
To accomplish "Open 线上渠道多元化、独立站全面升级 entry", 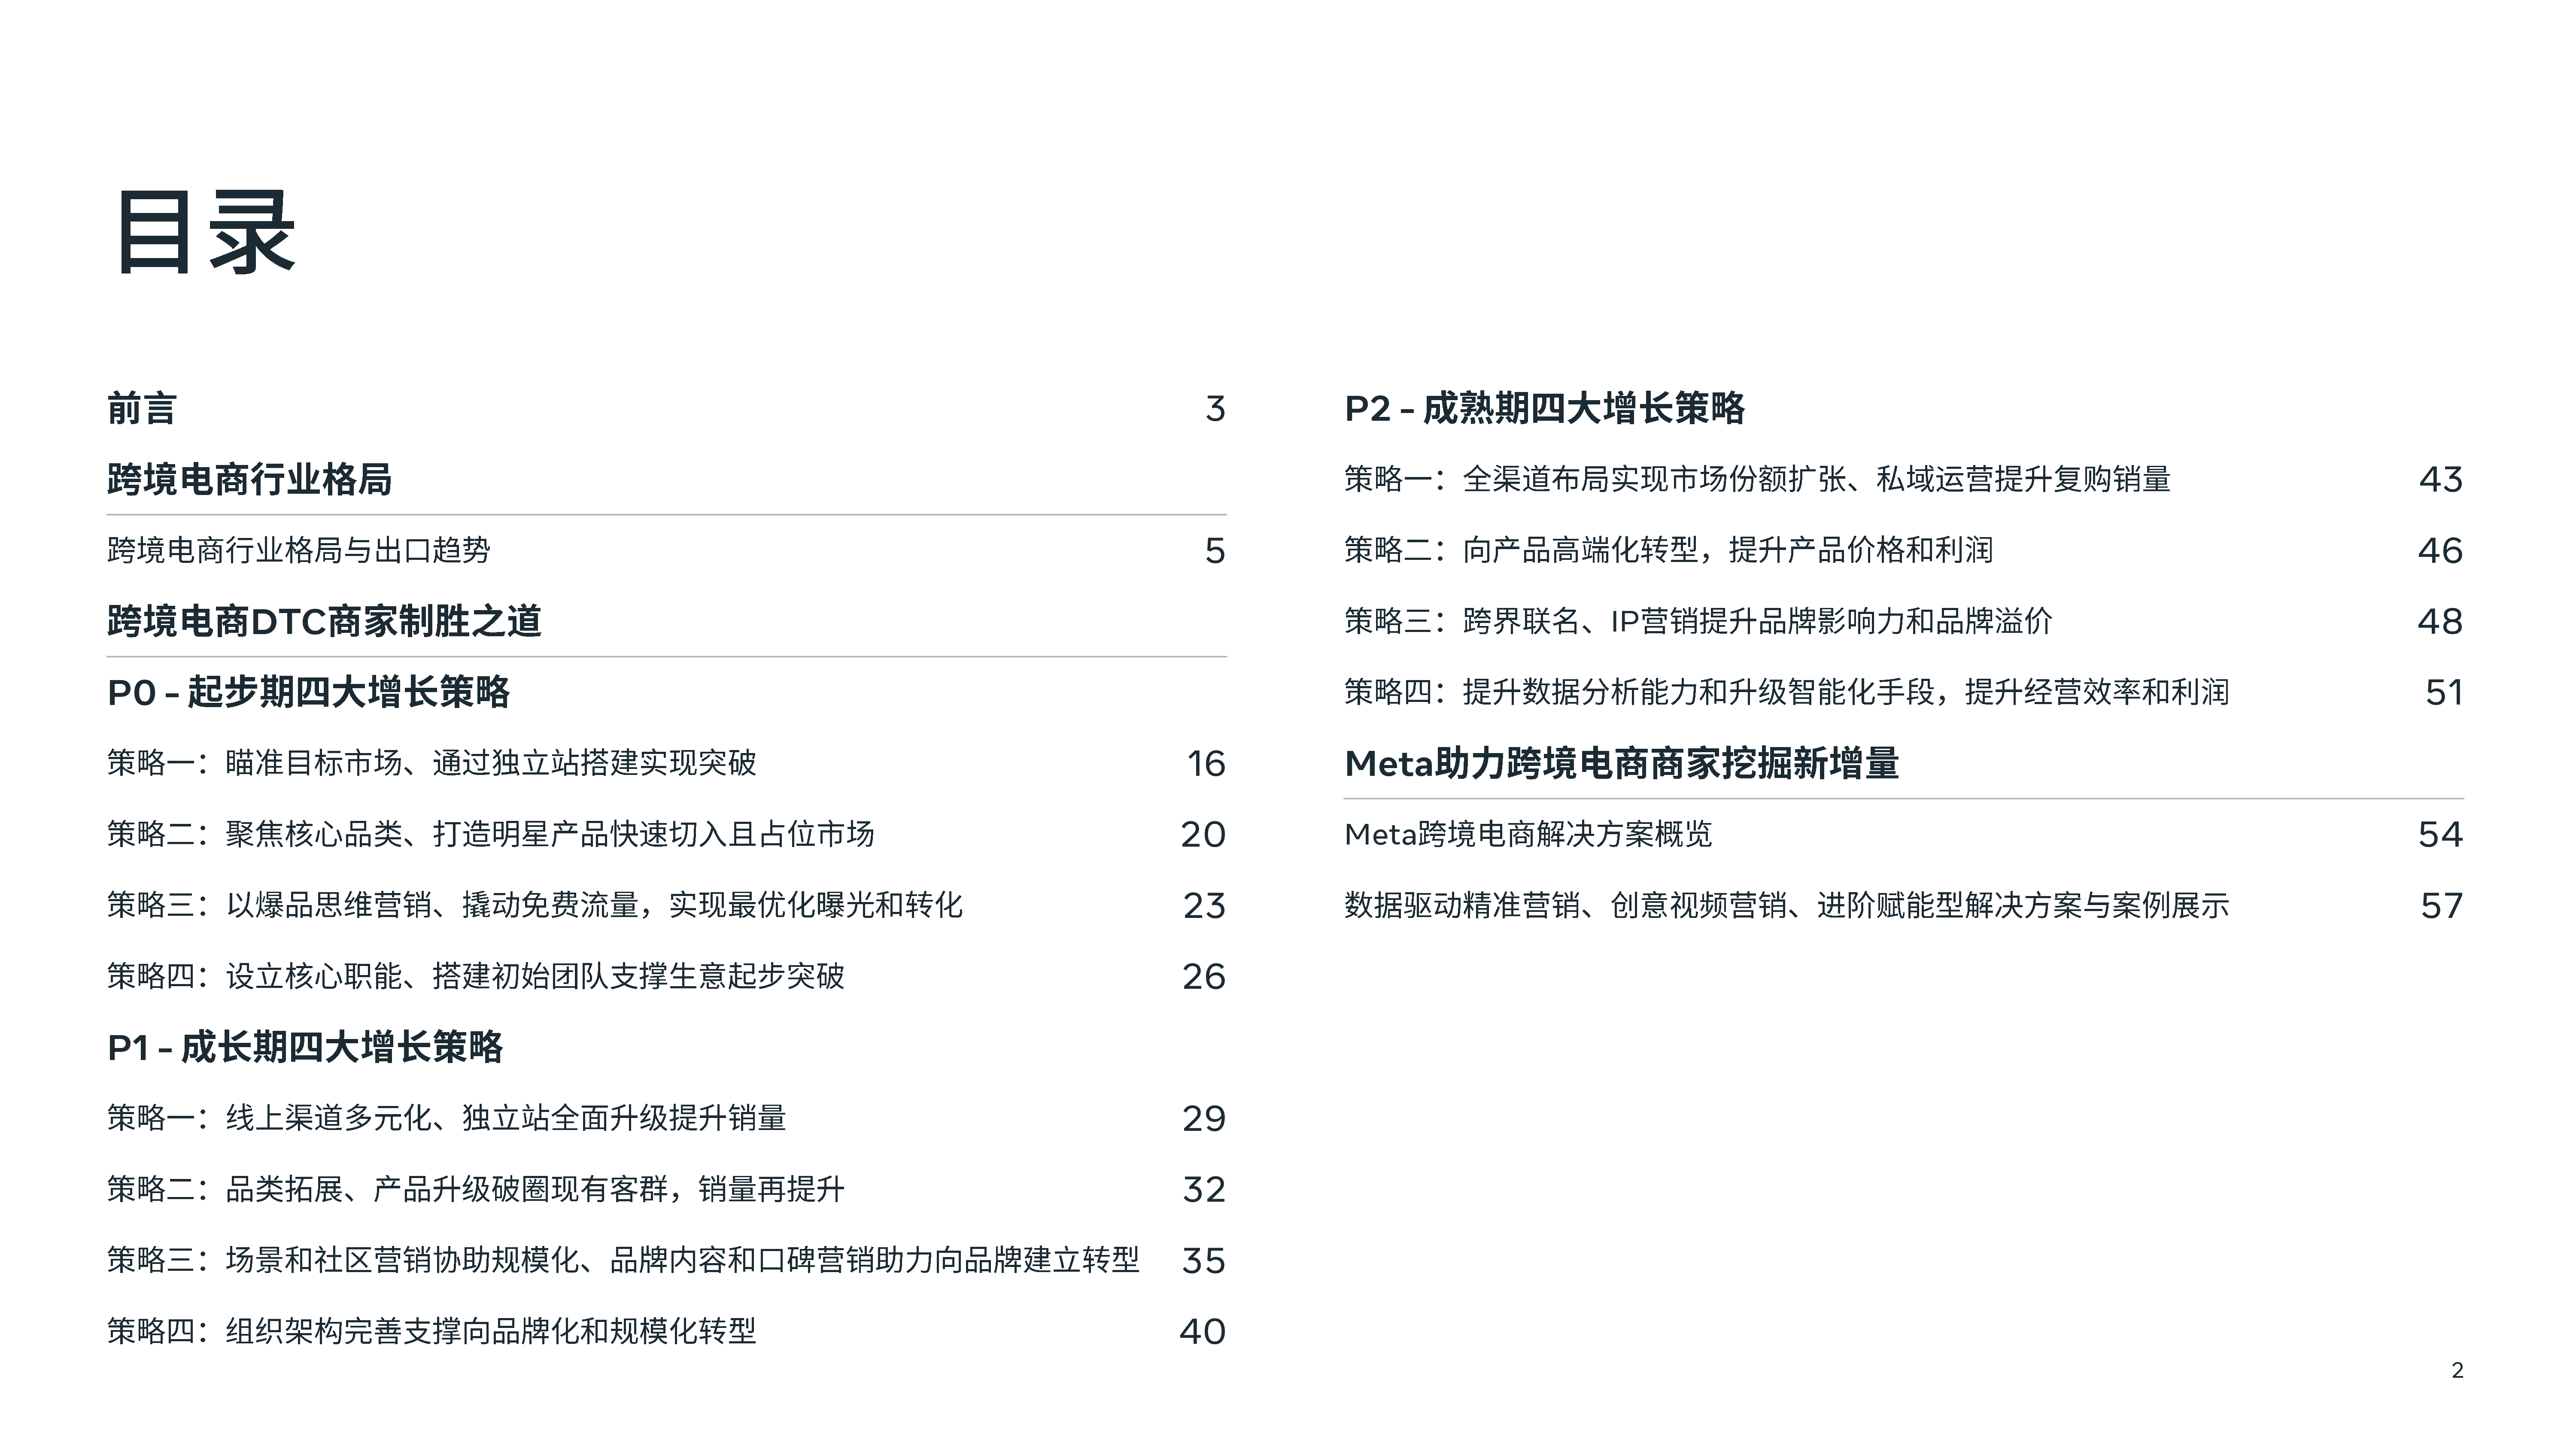I will (x=446, y=1118).
